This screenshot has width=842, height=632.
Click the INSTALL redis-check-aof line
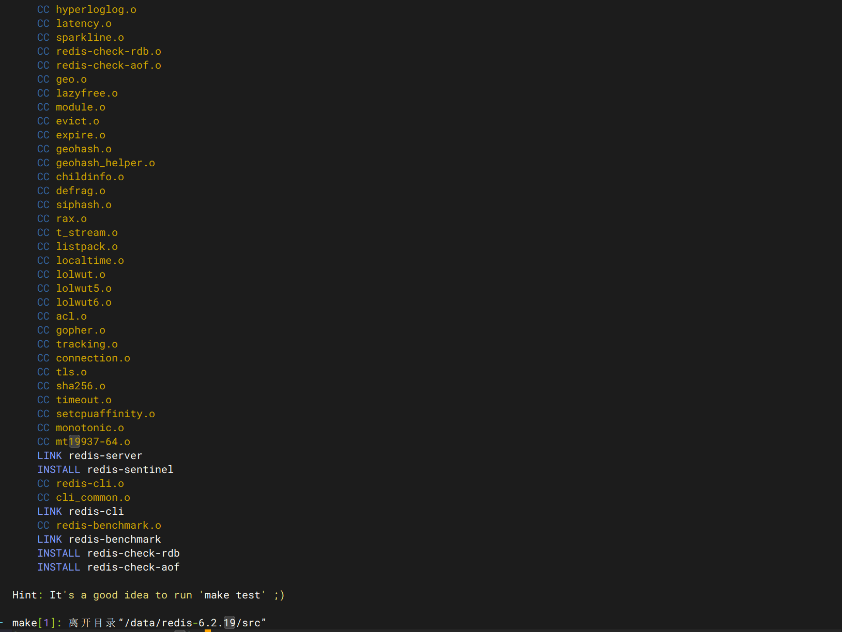pyautogui.click(x=108, y=567)
